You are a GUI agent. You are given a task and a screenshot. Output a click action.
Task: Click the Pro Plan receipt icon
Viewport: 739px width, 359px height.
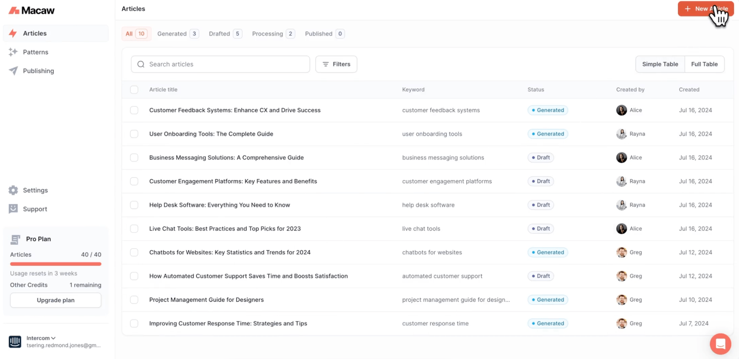tap(15, 239)
